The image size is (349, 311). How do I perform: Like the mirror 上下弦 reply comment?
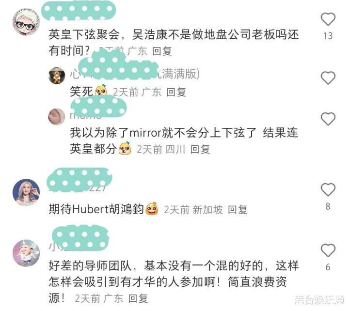328,119
